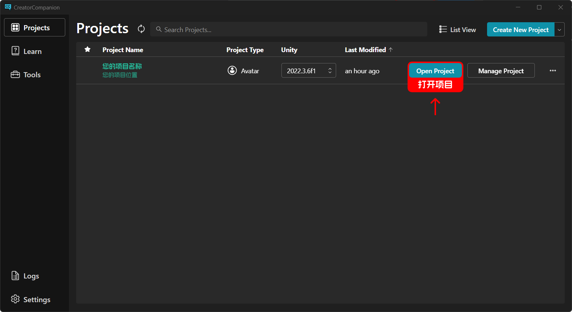Click the Last Modified sort arrow
The height and width of the screenshot is (312, 572).
point(391,50)
